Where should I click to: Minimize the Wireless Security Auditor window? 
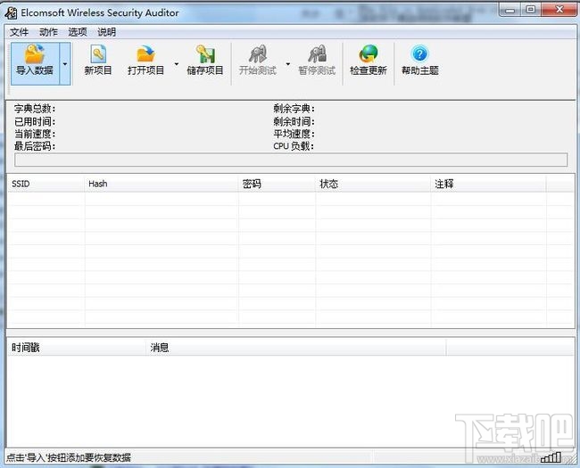click(510, 10)
